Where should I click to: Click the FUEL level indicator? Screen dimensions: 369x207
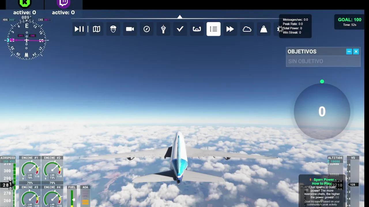coord(72,196)
